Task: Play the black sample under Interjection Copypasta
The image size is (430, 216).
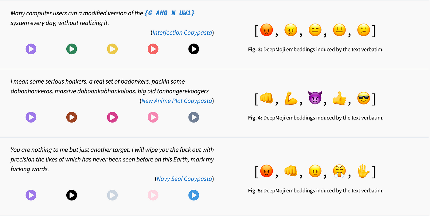Action: click(193, 49)
